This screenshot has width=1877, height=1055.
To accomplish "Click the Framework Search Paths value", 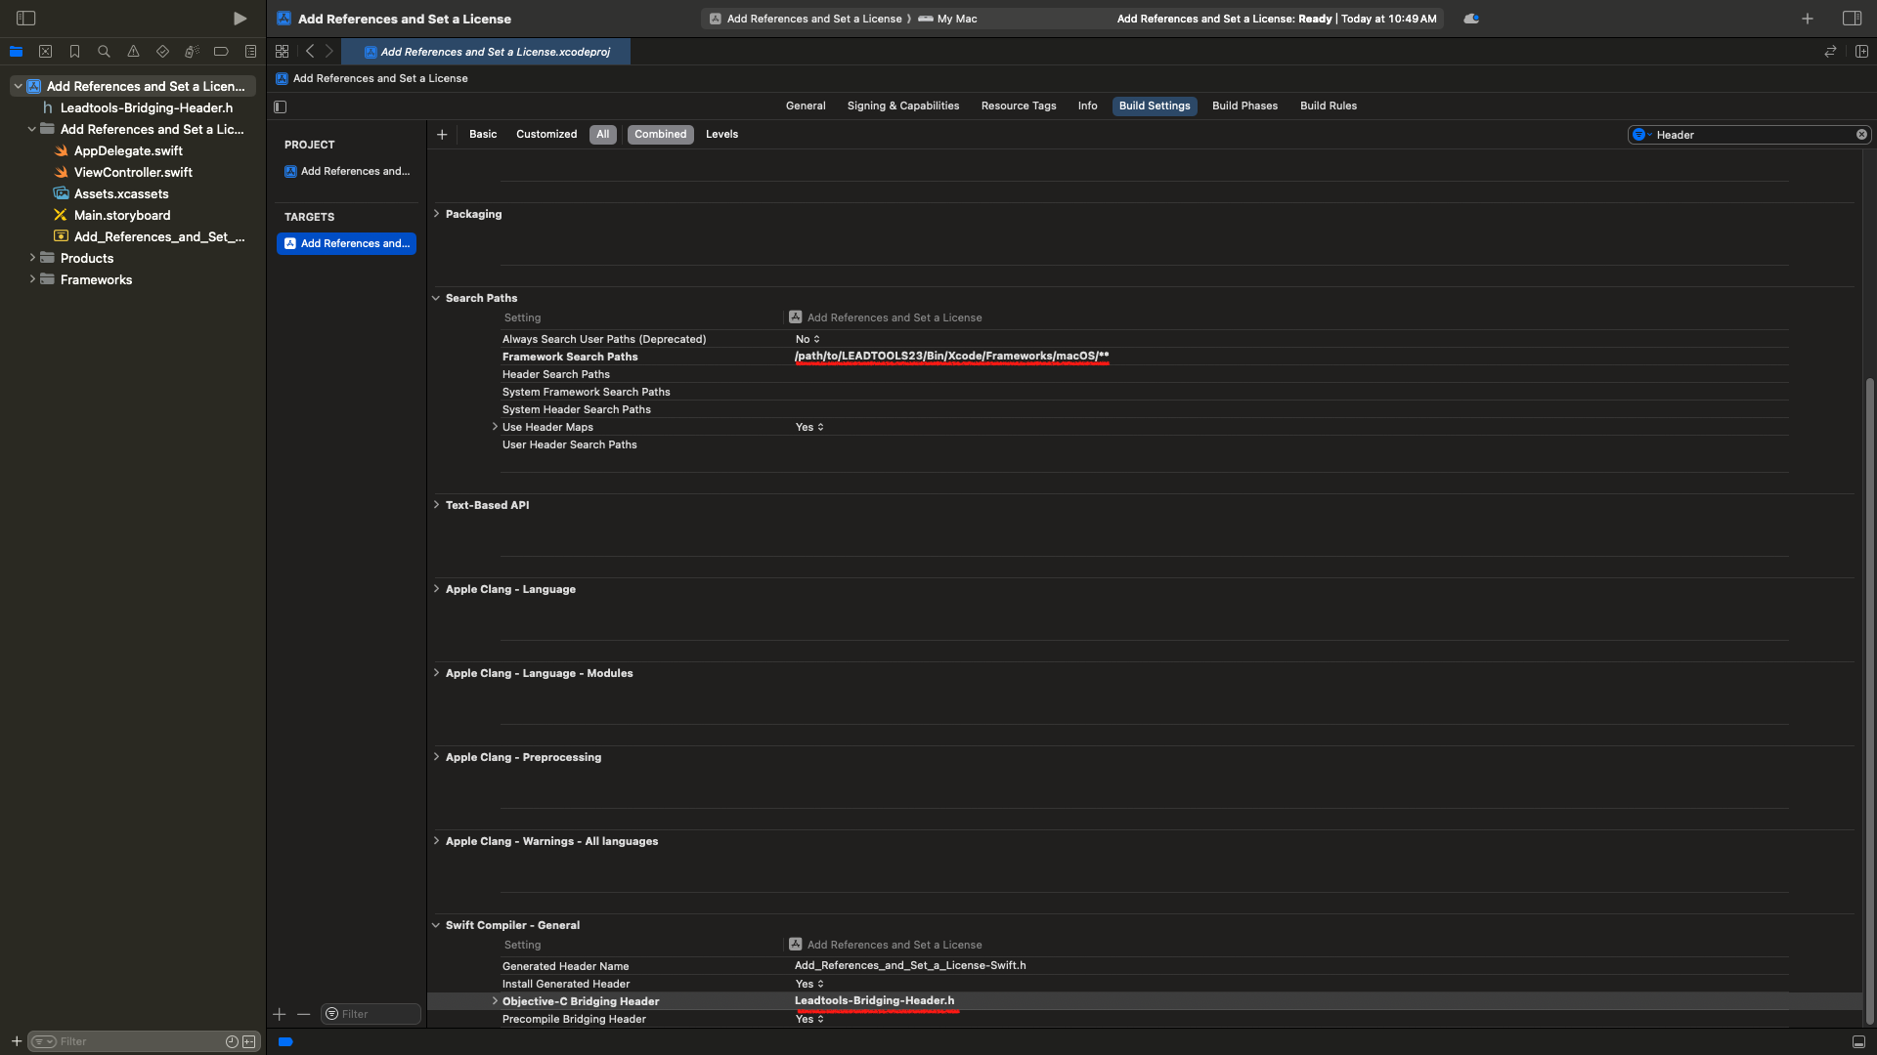I will (x=951, y=357).
